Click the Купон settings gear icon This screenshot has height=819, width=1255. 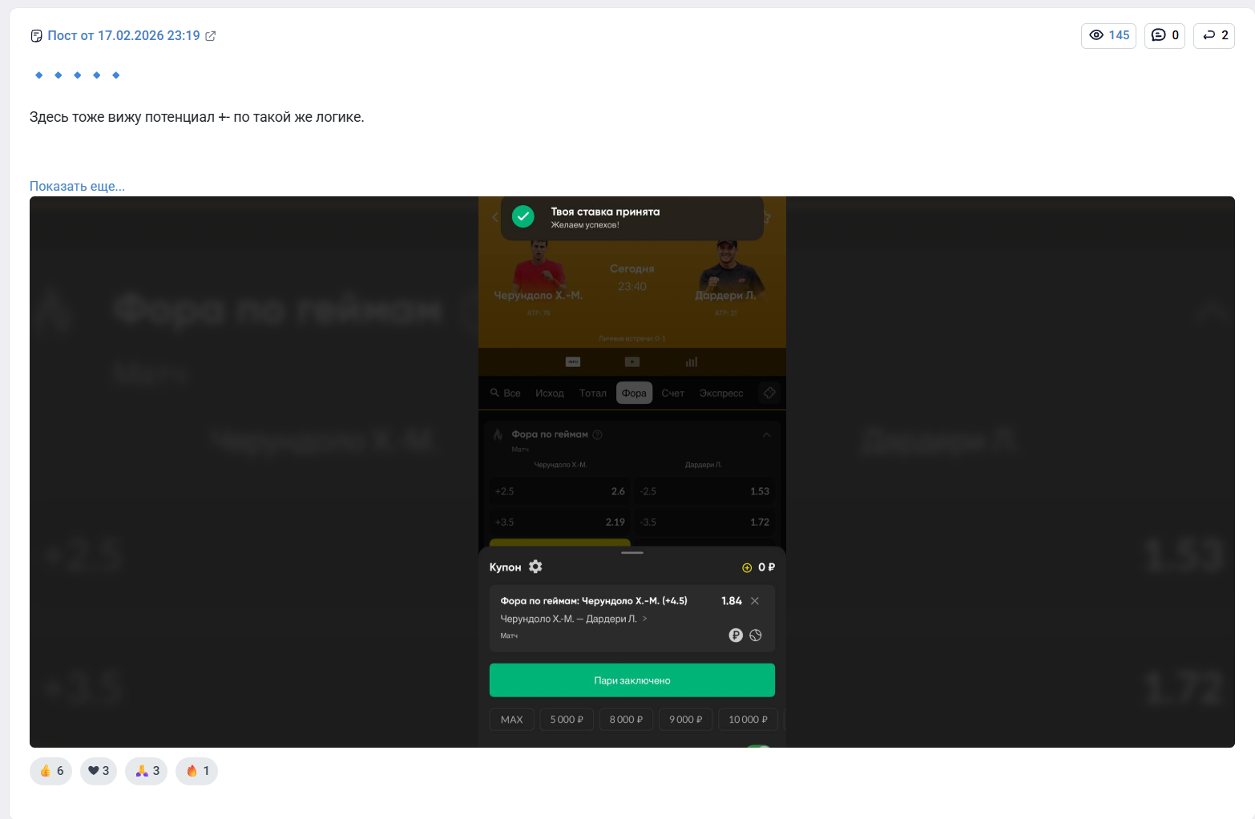[535, 567]
